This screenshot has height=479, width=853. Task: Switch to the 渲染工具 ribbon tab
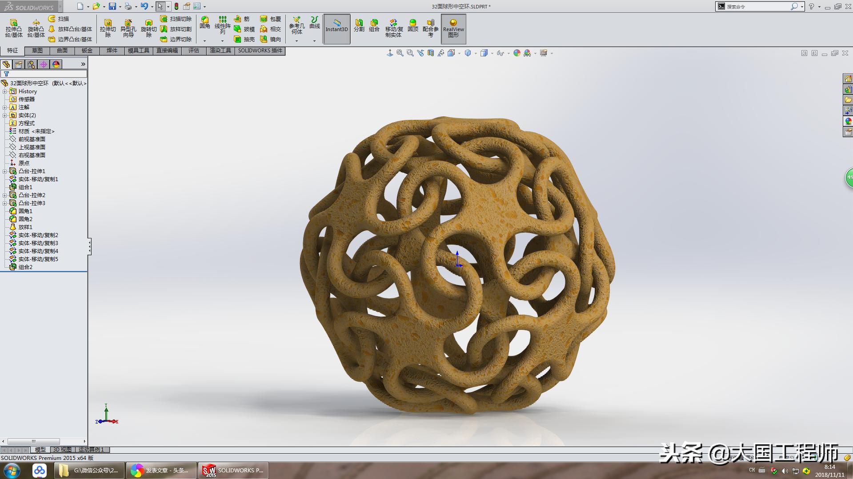click(220, 51)
